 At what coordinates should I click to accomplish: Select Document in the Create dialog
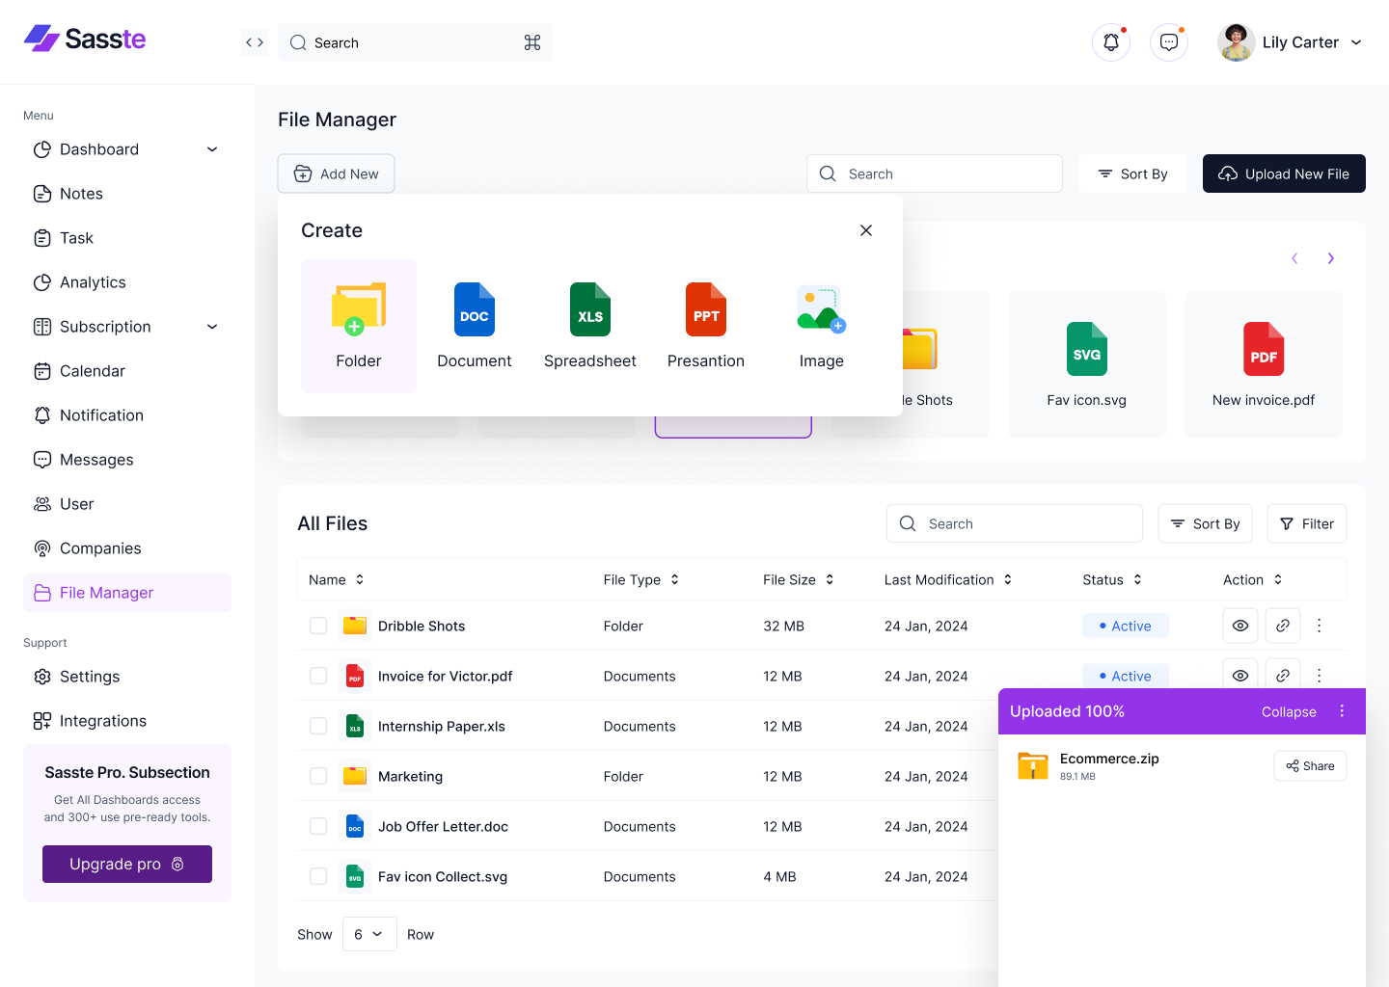point(474,326)
